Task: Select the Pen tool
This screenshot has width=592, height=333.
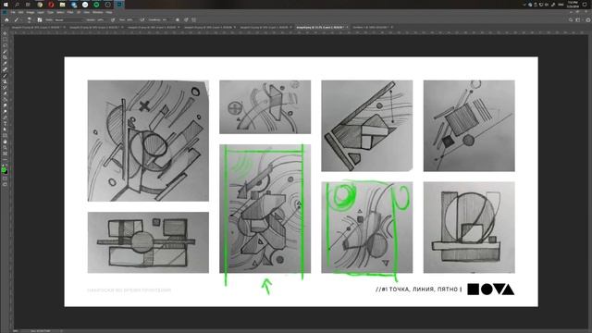Action: 5,117
